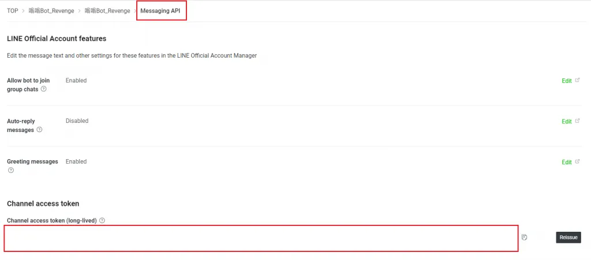
Task: Click the Enabled status for Greeting messages
Action: (76, 161)
